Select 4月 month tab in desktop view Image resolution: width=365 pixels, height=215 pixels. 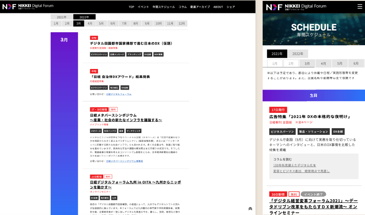(90, 23)
